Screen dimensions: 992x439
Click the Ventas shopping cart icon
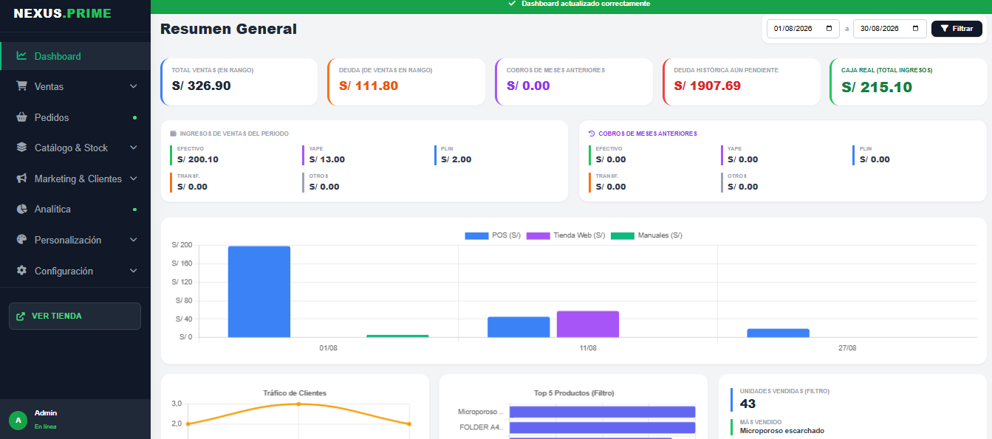click(x=21, y=86)
